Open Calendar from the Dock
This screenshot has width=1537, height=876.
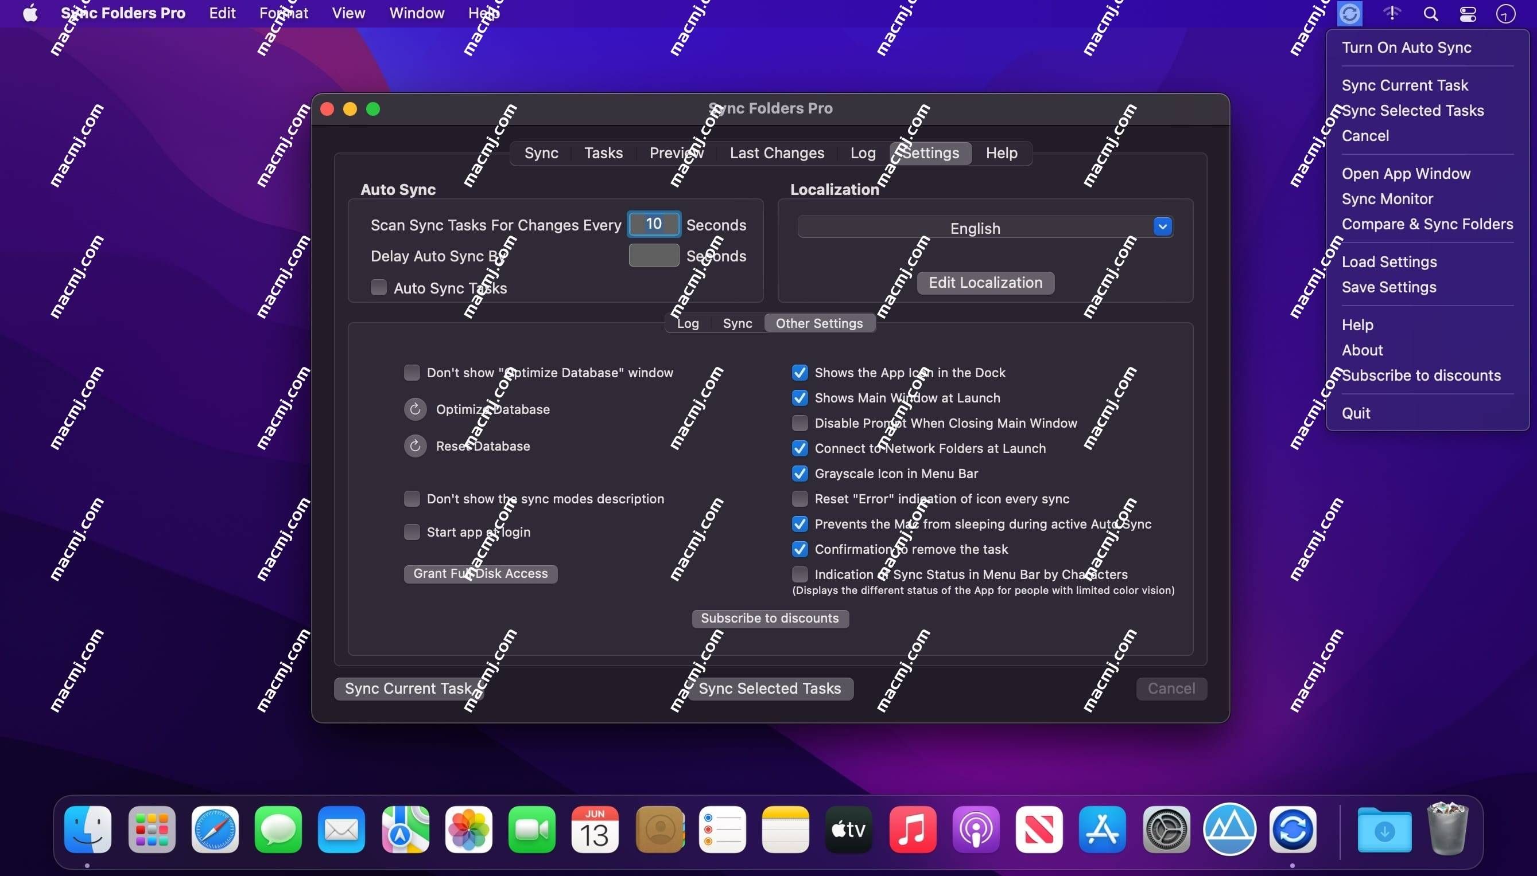pyautogui.click(x=595, y=830)
